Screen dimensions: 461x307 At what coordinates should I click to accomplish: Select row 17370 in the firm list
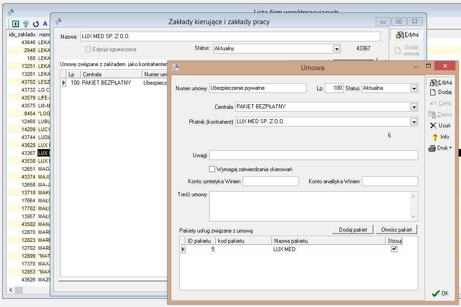28,264
